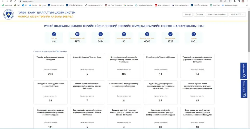Image resolution: width=250 pixels, height=129 pixels.
Task: Click the browser home icon
Action: point(15,1)
